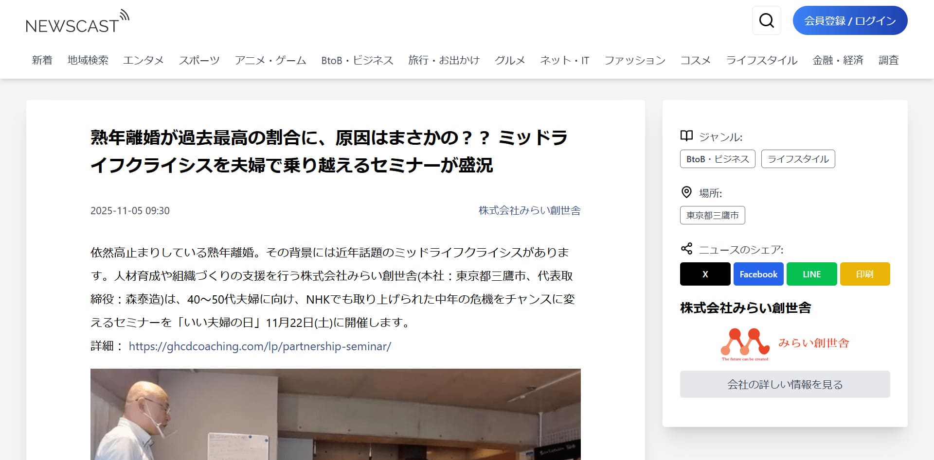
Task: Click the yellow 印刷 print button
Action: pyautogui.click(x=864, y=274)
